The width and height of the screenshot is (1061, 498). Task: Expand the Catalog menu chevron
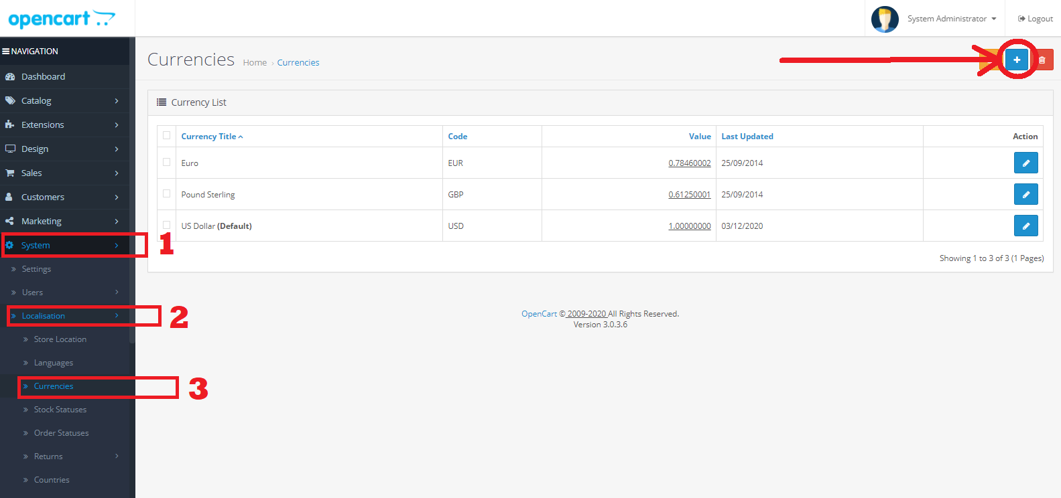117,100
